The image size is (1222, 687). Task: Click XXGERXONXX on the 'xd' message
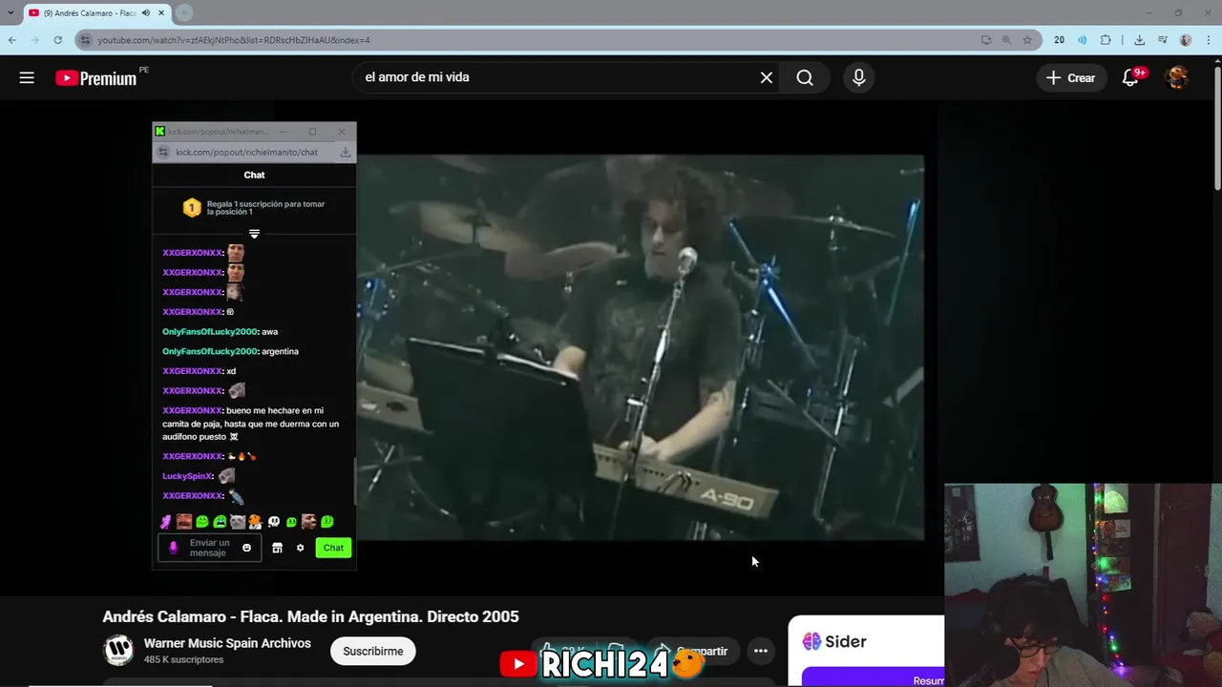(x=192, y=371)
